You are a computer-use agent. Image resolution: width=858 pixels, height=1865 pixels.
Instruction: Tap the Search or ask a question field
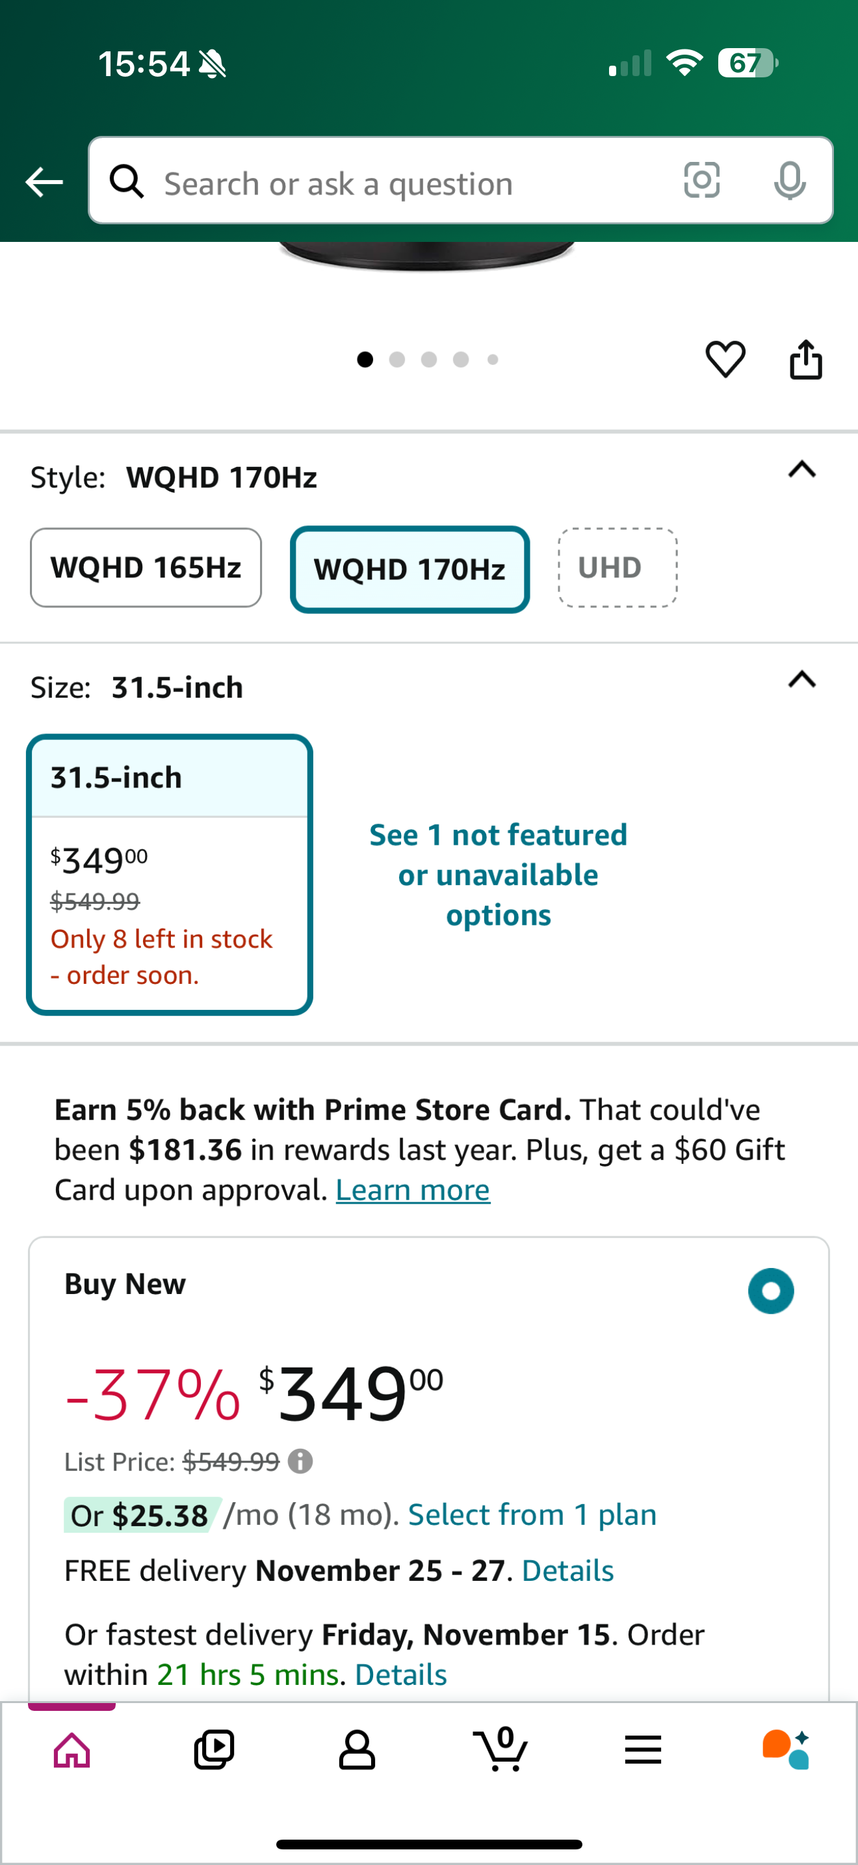click(405, 183)
